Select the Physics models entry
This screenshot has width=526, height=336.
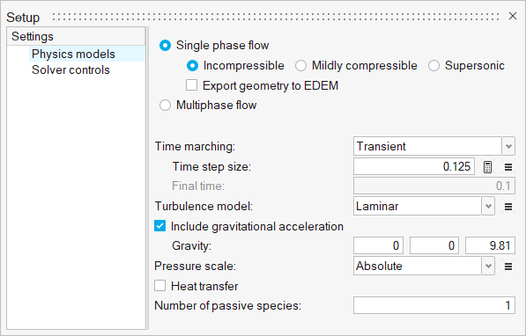(73, 54)
